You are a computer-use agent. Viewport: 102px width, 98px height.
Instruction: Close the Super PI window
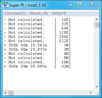point(92,4)
